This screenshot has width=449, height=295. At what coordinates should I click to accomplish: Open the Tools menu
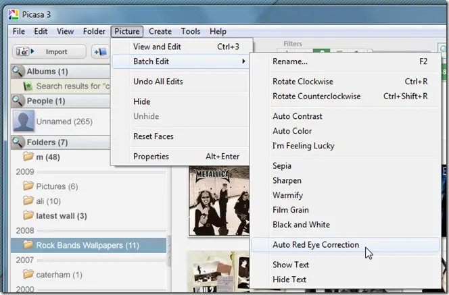191,31
